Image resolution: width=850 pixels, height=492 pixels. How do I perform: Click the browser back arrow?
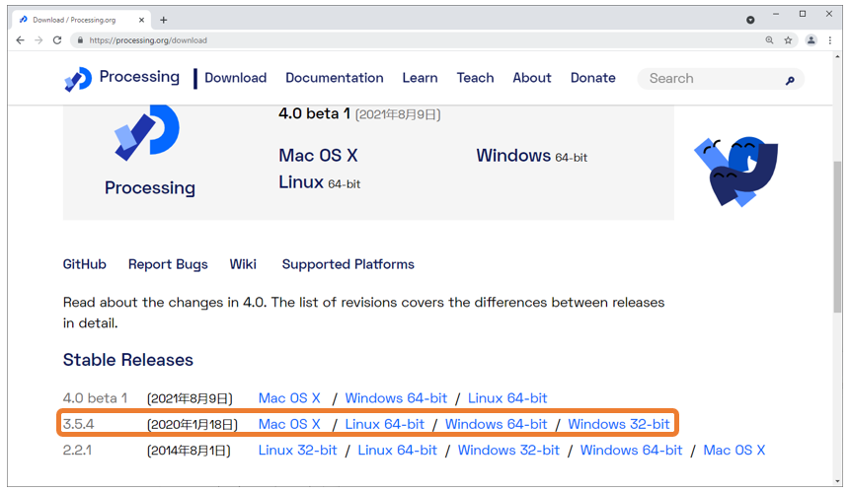click(20, 40)
